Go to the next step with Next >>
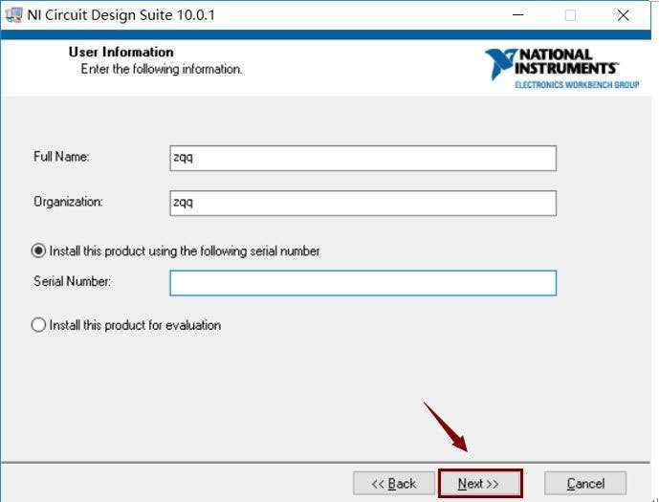Screen dimensions: 659x502 pyautogui.click(x=480, y=483)
